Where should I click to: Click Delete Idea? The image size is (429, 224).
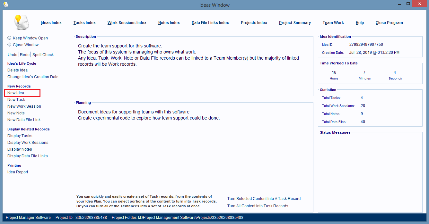(17, 70)
